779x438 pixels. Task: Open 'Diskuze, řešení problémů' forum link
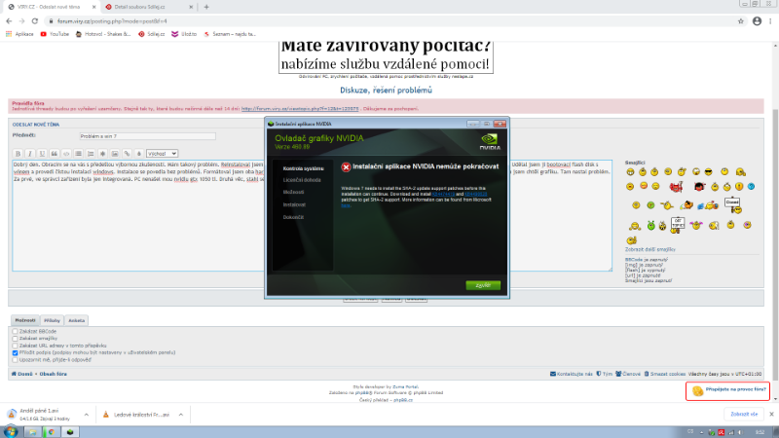[386, 90]
